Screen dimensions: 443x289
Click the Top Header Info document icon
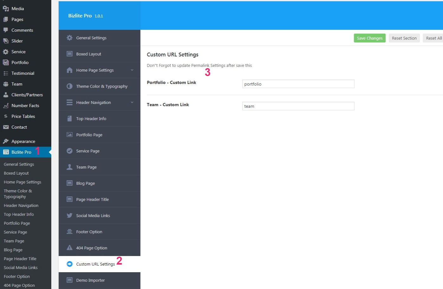tap(70, 119)
